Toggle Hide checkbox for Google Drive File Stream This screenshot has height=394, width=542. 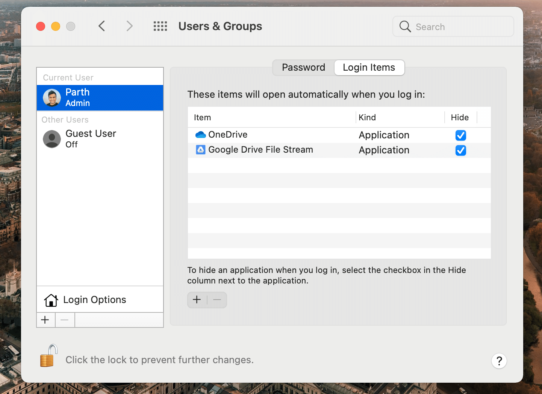point(460,150)
